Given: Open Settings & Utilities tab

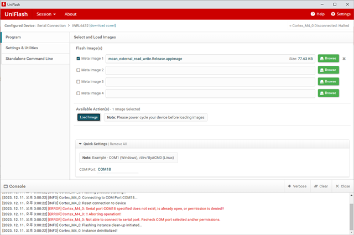Looking at the screenshot, I should [35, 48].
